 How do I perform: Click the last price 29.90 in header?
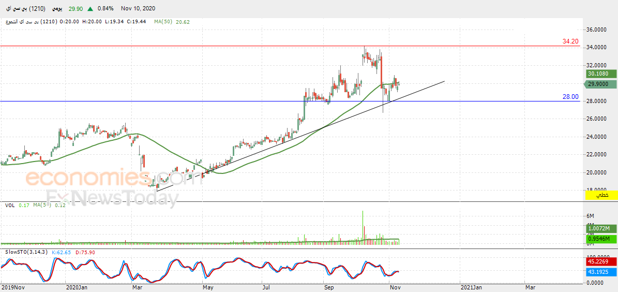tap(76, 9)
